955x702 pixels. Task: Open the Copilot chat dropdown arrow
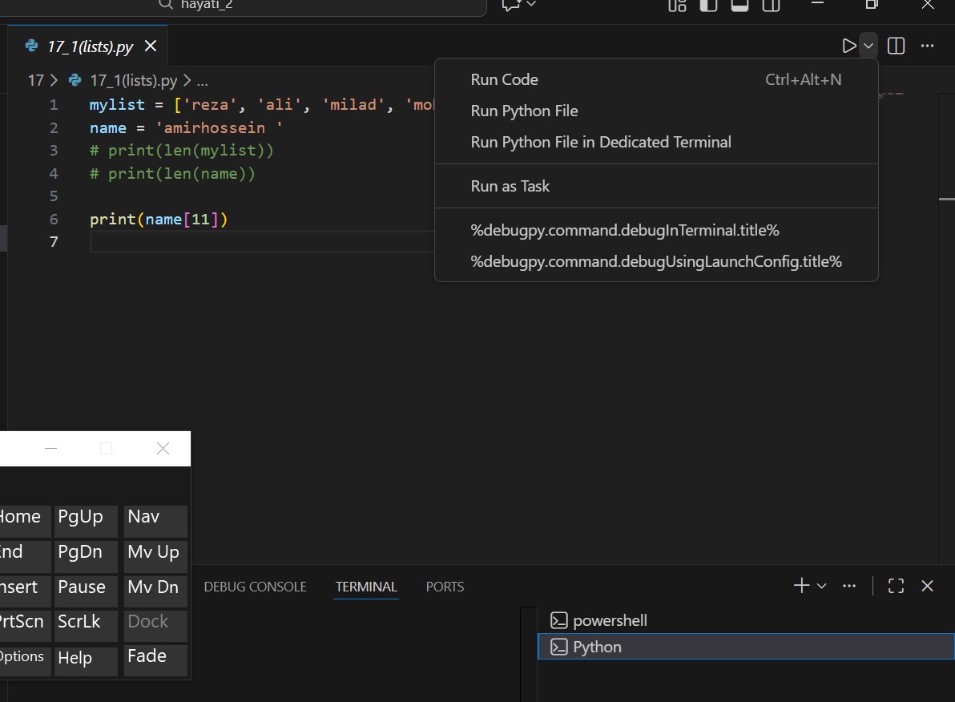point(530,5)
